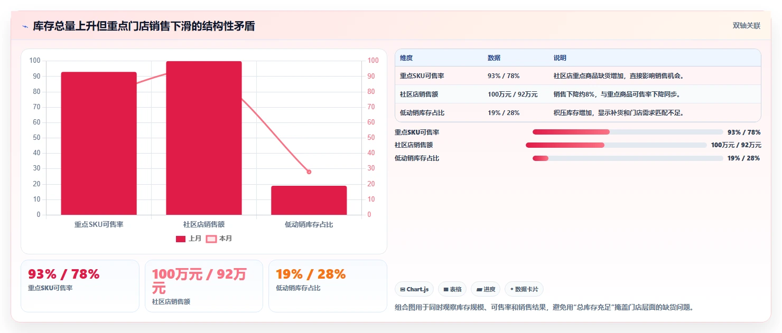Click the 低动销库存占比 progress bar

(628, 158)
